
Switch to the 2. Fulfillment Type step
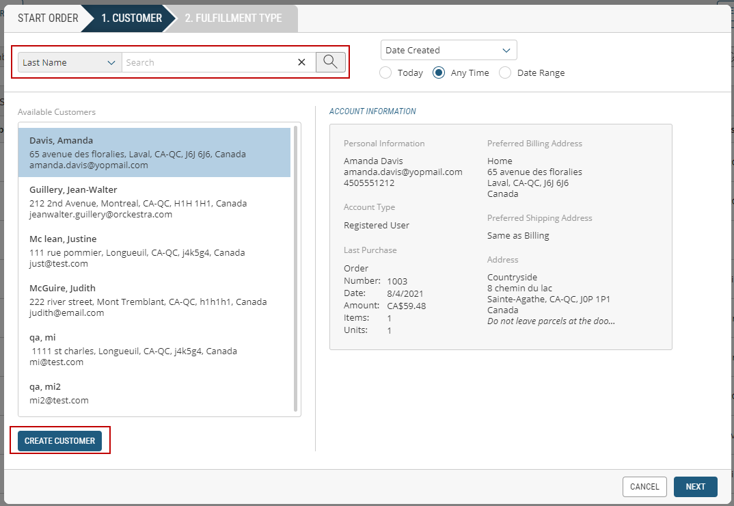point(233,18)
